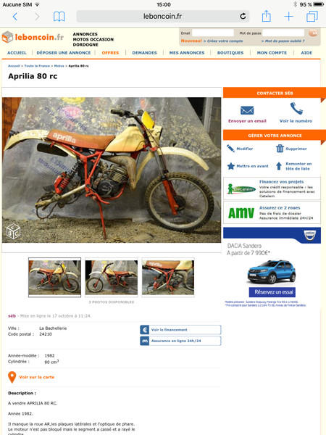Show all open tabs icon
This screenshot has height=435, width=326.
(312, 17)
